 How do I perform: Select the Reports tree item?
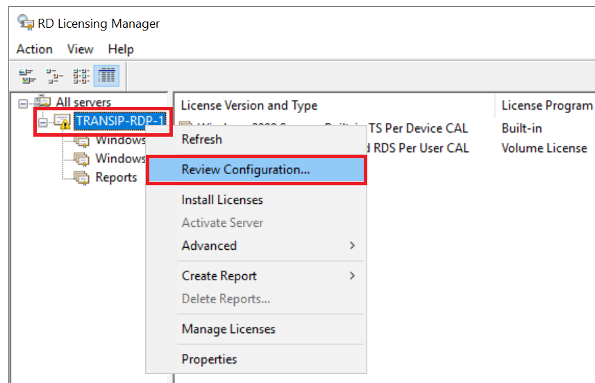click(116, 178)
